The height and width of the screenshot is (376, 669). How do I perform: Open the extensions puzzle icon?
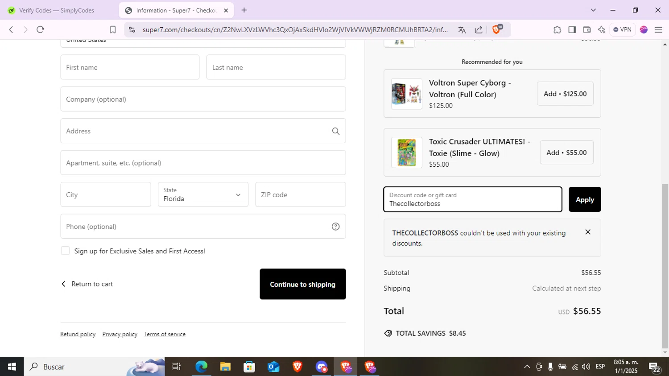557,30
